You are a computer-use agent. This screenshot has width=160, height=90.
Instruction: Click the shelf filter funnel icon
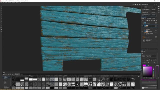pos(12,74)
